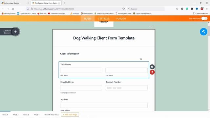This screenshot has height=118, width=210.
Task: Go back in browser history
Action: [x=3, y=9]
